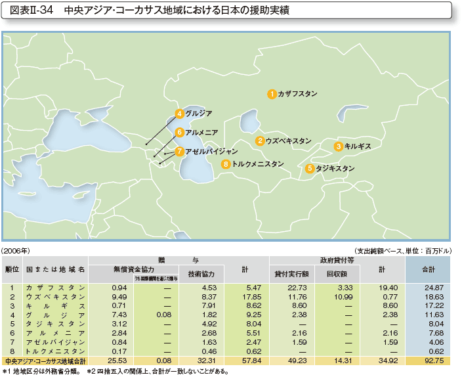The image size is (462, 375).
Task: Click the orange marker number 3 for キルギス
Action: click(339, 146)
